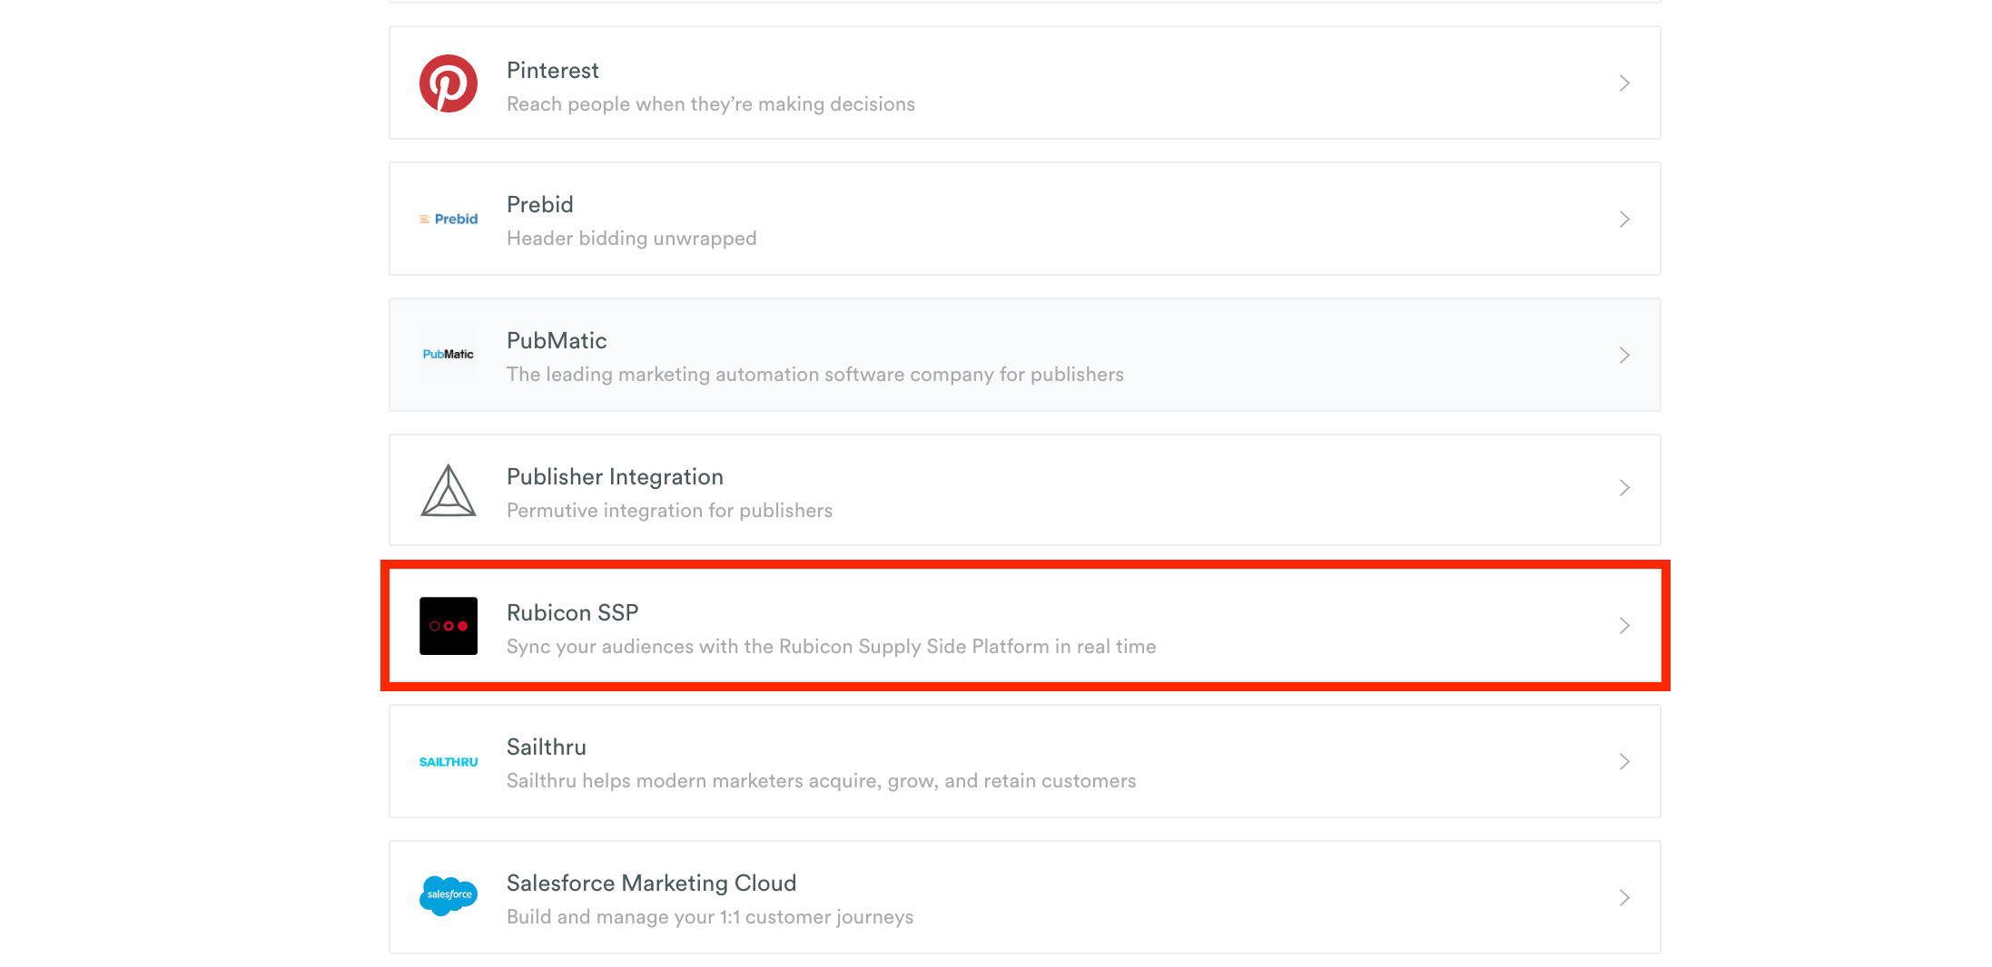The height and width of the screenshot is (967, 1992).
Task: Click the PubMatic logo icon
Action: coord(449,354)
